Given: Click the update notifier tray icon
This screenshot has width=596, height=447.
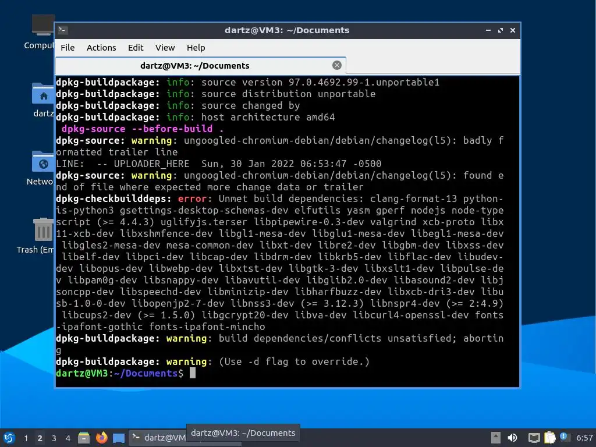Looking at the screenshot, I should [x=564, y=437].
